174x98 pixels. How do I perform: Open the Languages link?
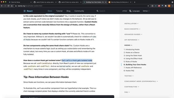[x=134, y=11]
